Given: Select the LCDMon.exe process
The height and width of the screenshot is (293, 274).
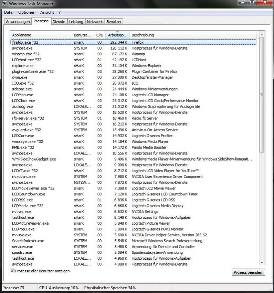Looking at the screenshot, I should (133, 95).
